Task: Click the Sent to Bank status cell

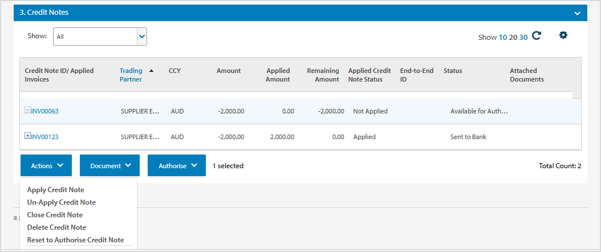Action: pos(468,137)
